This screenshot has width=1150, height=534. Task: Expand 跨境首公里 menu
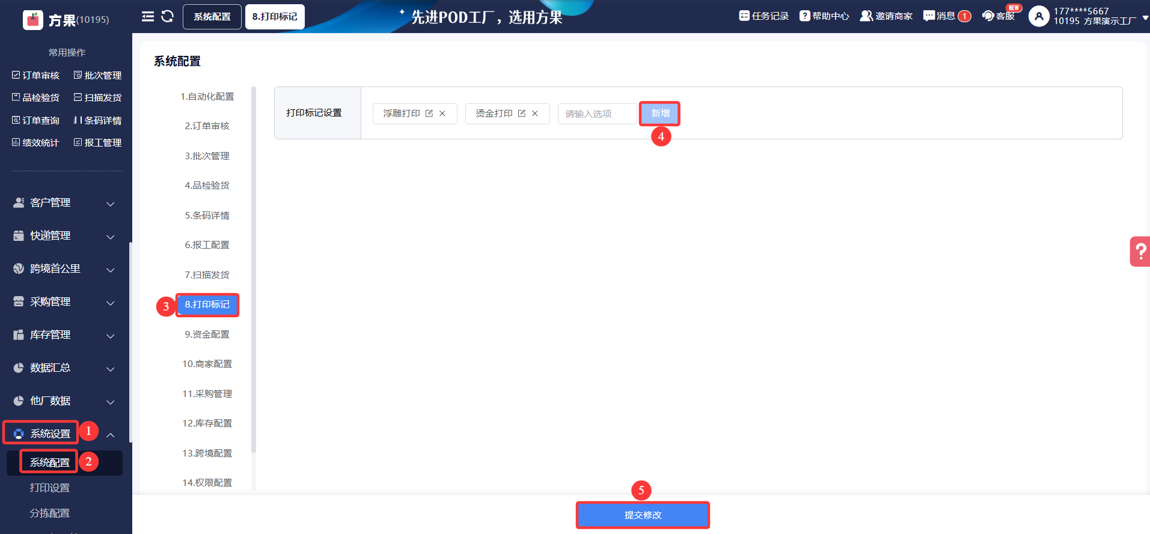64,269
